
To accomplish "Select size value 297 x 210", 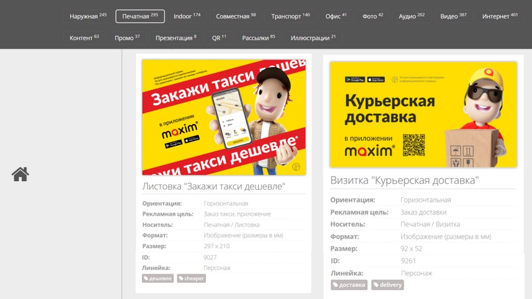I will (x=216, y=246).
